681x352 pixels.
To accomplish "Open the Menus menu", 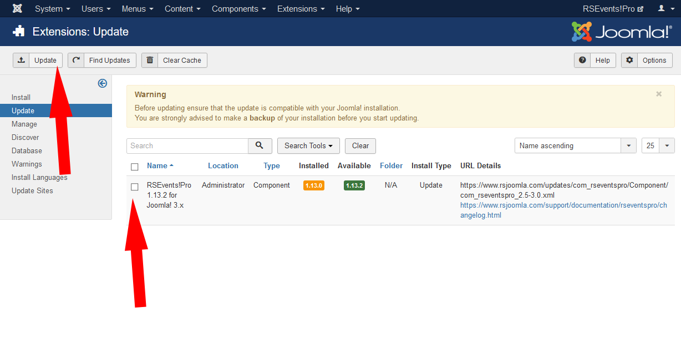I will [138, 9].
